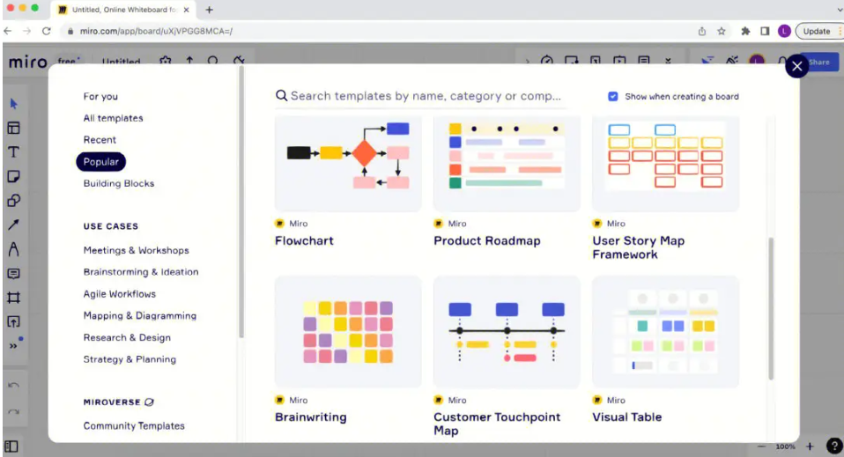The height and width of the screenshot is (457, 844).
Task: Select the Sticky note tool
Action: tap(13, 177)
